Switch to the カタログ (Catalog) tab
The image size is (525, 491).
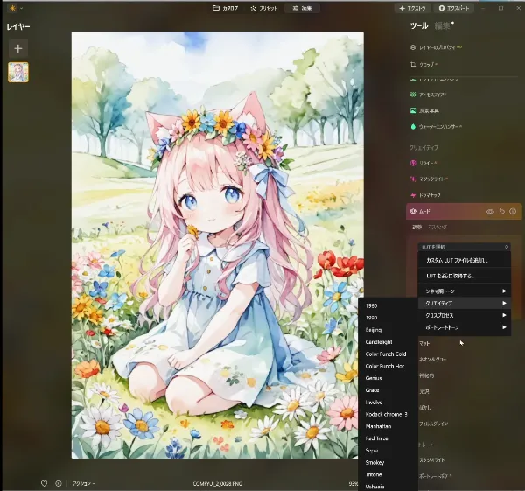point(226,8)
